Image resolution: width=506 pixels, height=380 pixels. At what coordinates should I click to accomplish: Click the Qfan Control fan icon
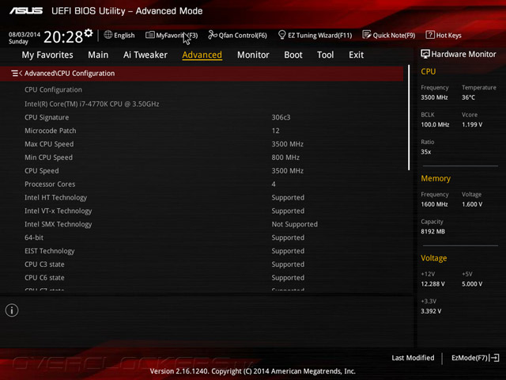(x=213, y=35)
